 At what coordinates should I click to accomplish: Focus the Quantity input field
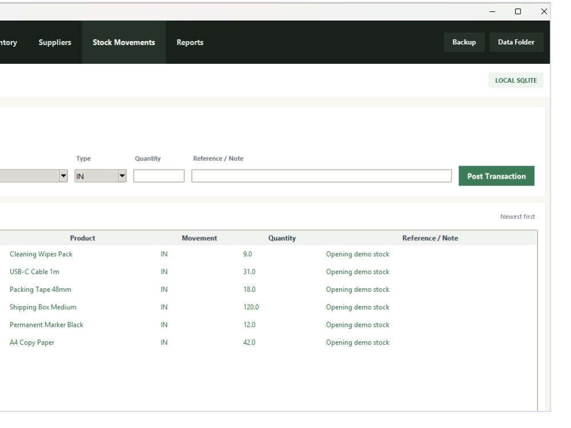point(159,176)
